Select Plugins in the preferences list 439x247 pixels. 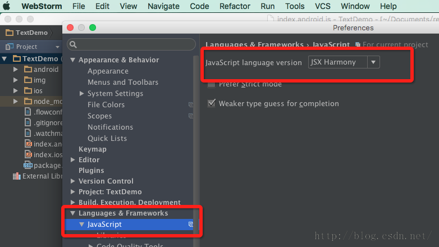91,171
